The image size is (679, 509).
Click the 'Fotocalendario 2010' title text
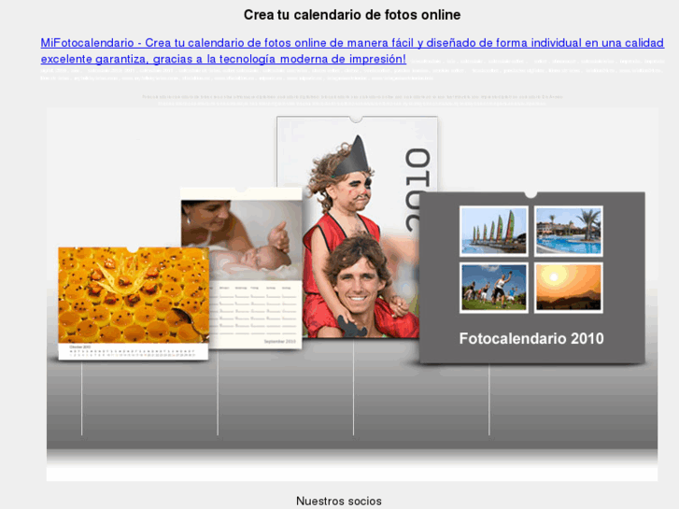(531, 338)
